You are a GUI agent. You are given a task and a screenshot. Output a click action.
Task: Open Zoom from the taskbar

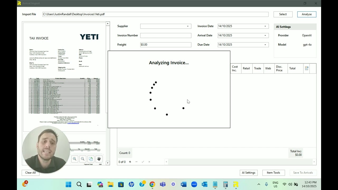click(194, 184)
